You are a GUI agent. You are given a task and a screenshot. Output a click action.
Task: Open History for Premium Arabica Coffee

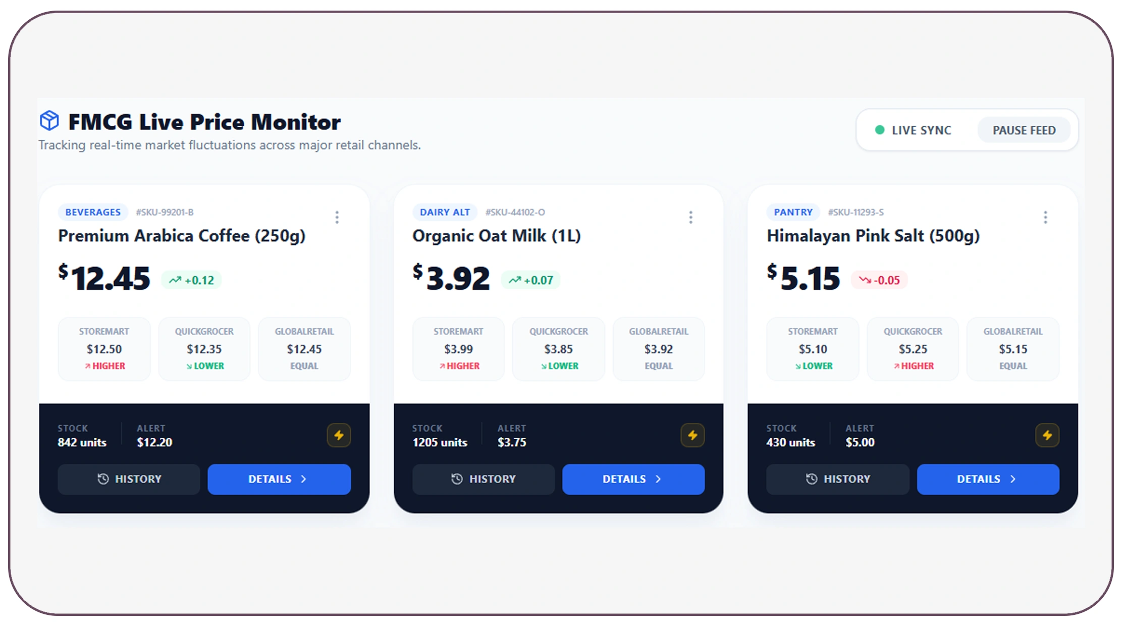tap(129, 479)
